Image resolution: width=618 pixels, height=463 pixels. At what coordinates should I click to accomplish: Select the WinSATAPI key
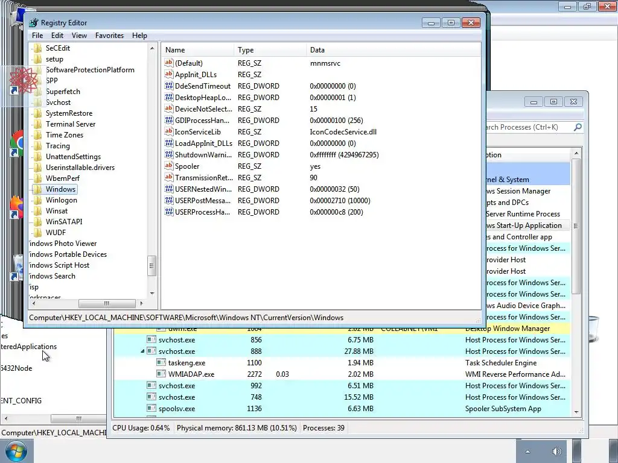[x=64, y=222]
